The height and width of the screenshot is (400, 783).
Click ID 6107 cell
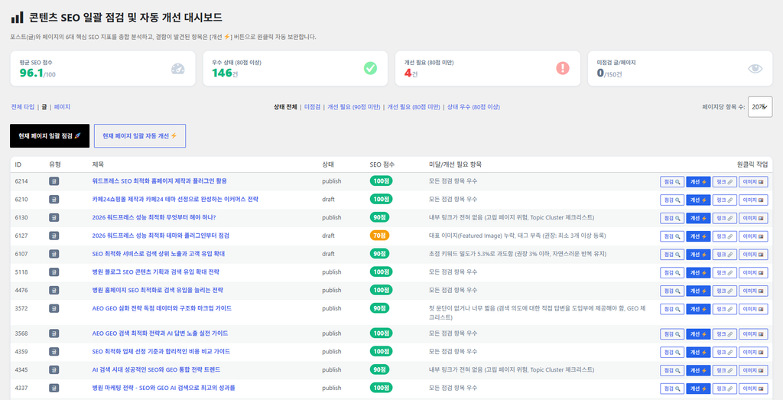21,254
